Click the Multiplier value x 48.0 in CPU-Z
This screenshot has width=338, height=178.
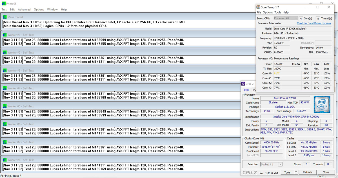(x=272, y=147)
